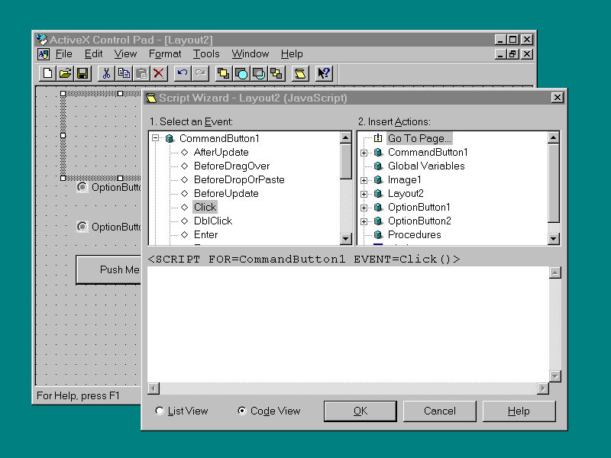The height and width of the screenshot is (458, 611).
Task: Click the Copy toolbar icon
Action: (124, 73)
